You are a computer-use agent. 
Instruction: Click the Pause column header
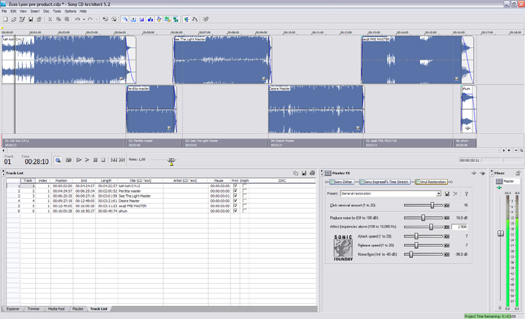219,181
